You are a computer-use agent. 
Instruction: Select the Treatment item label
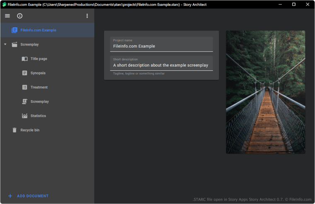coord(39,87)
